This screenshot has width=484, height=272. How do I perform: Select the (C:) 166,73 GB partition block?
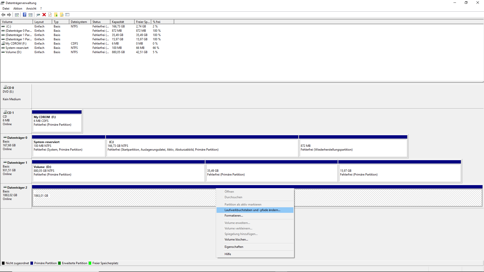[202, 146]
